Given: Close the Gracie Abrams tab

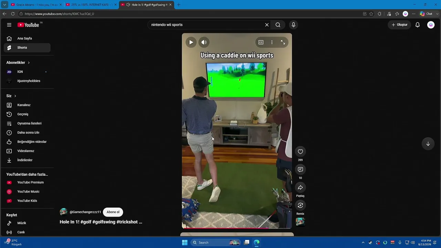Looking at the screenshot, I should click(61, 5).
